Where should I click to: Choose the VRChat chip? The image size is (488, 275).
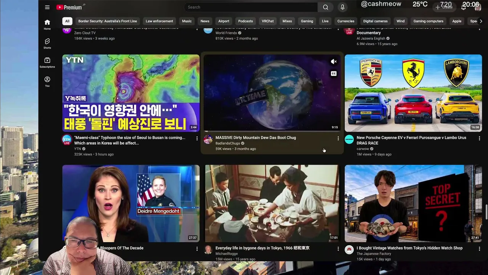268,21
